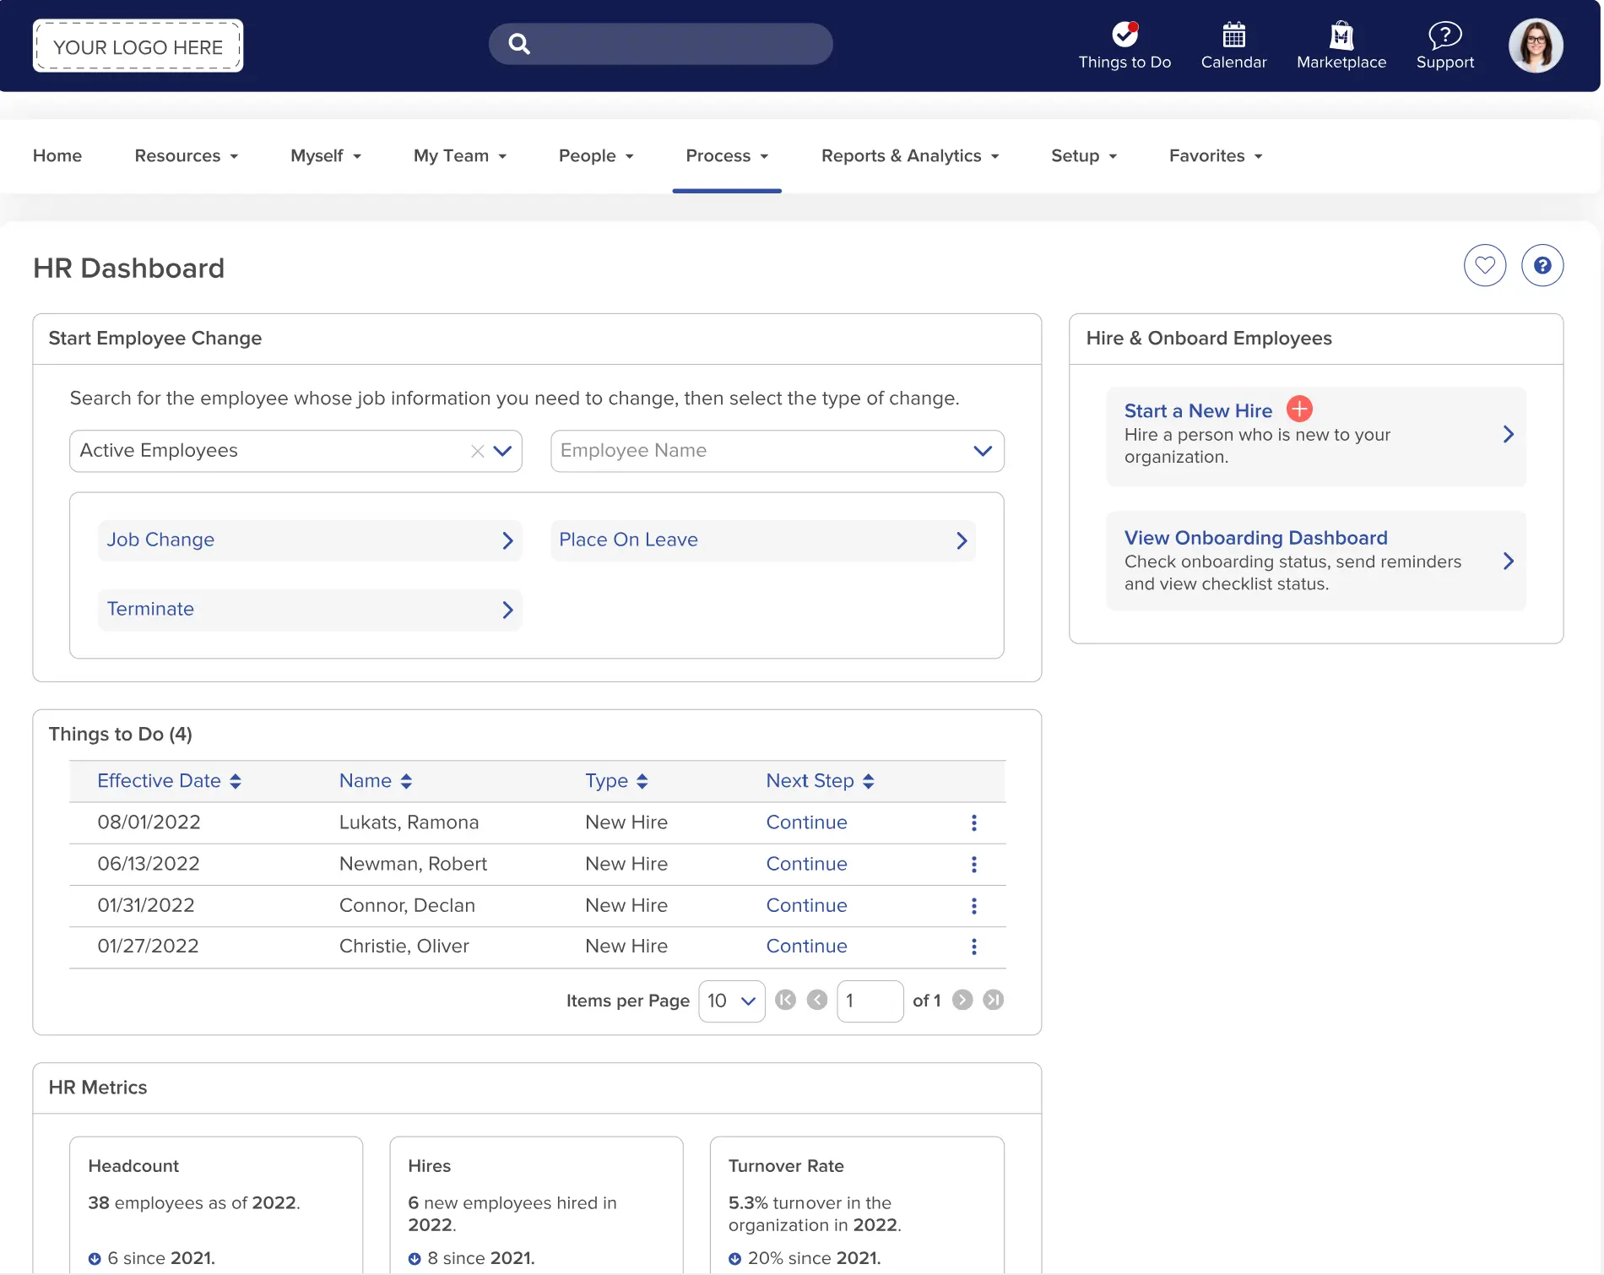
Task: Open Support from the top bar
Action: 1444,35
